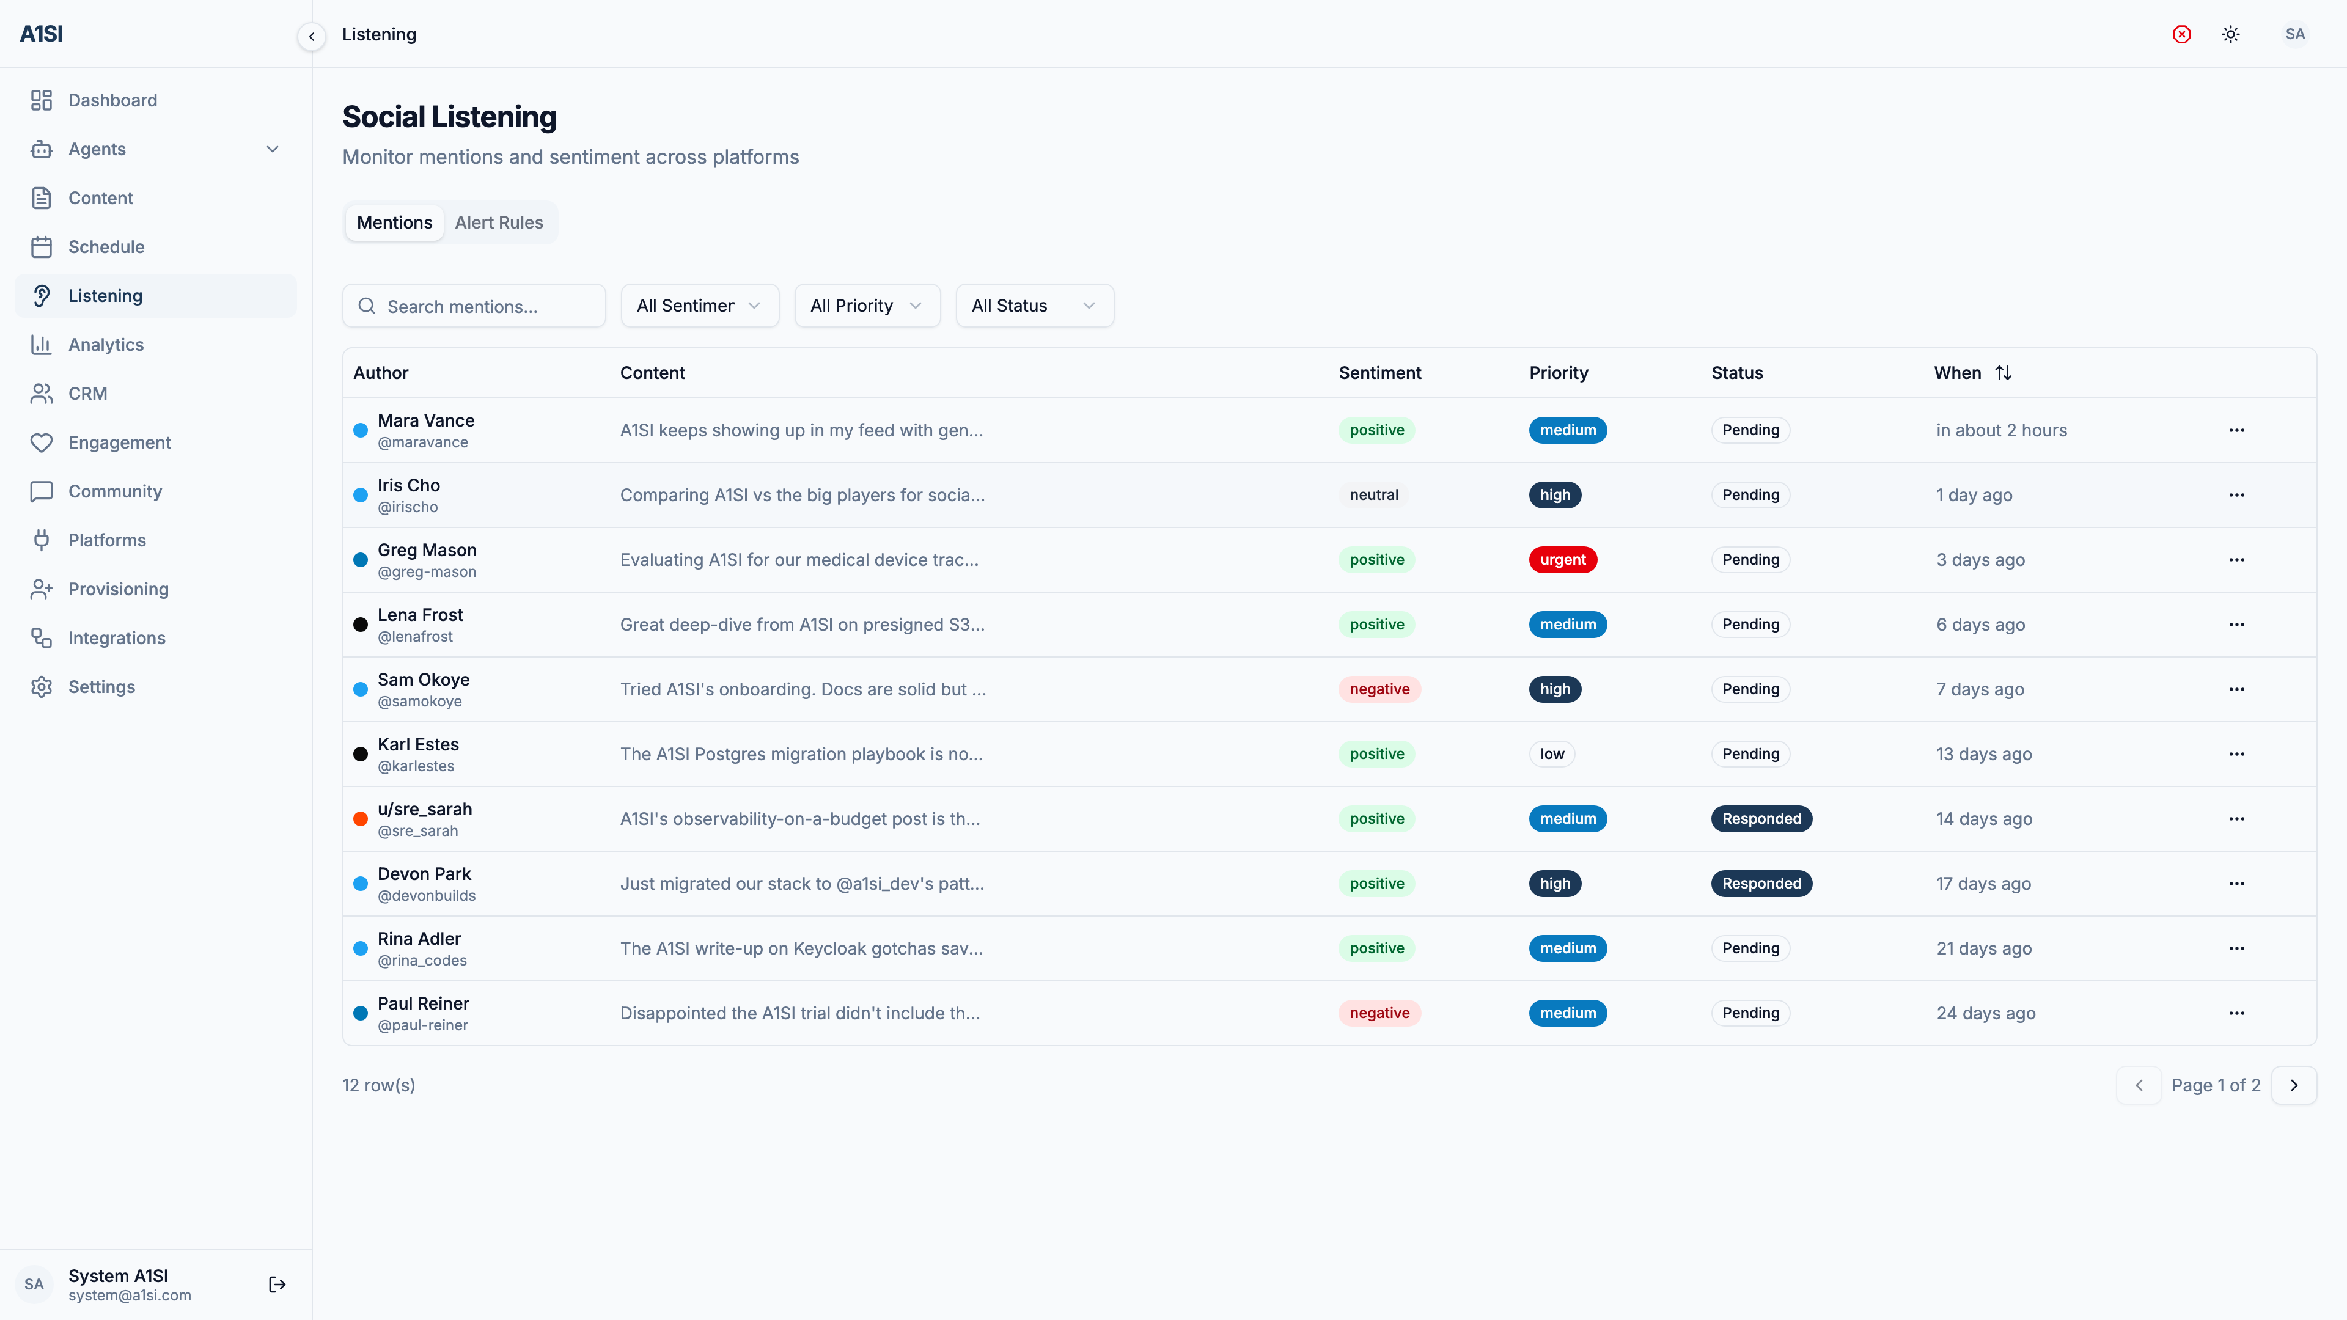Go to Community in the sidebar

point(156,491)
